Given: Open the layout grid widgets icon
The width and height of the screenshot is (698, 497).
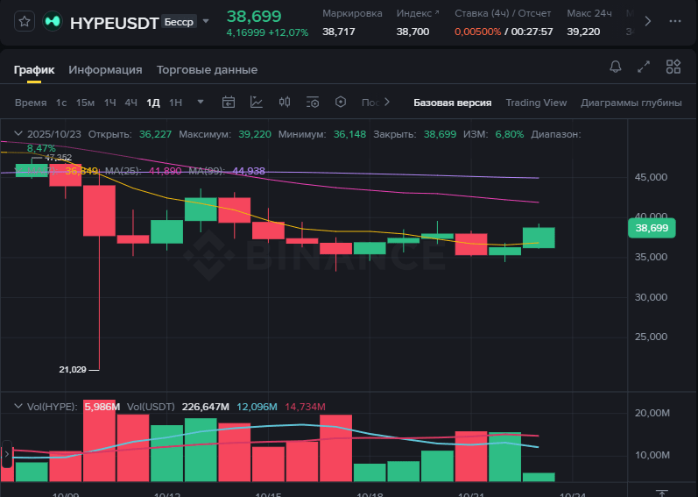Looking at the screenshot, I should pyautogui.click(x=673, y=67).
